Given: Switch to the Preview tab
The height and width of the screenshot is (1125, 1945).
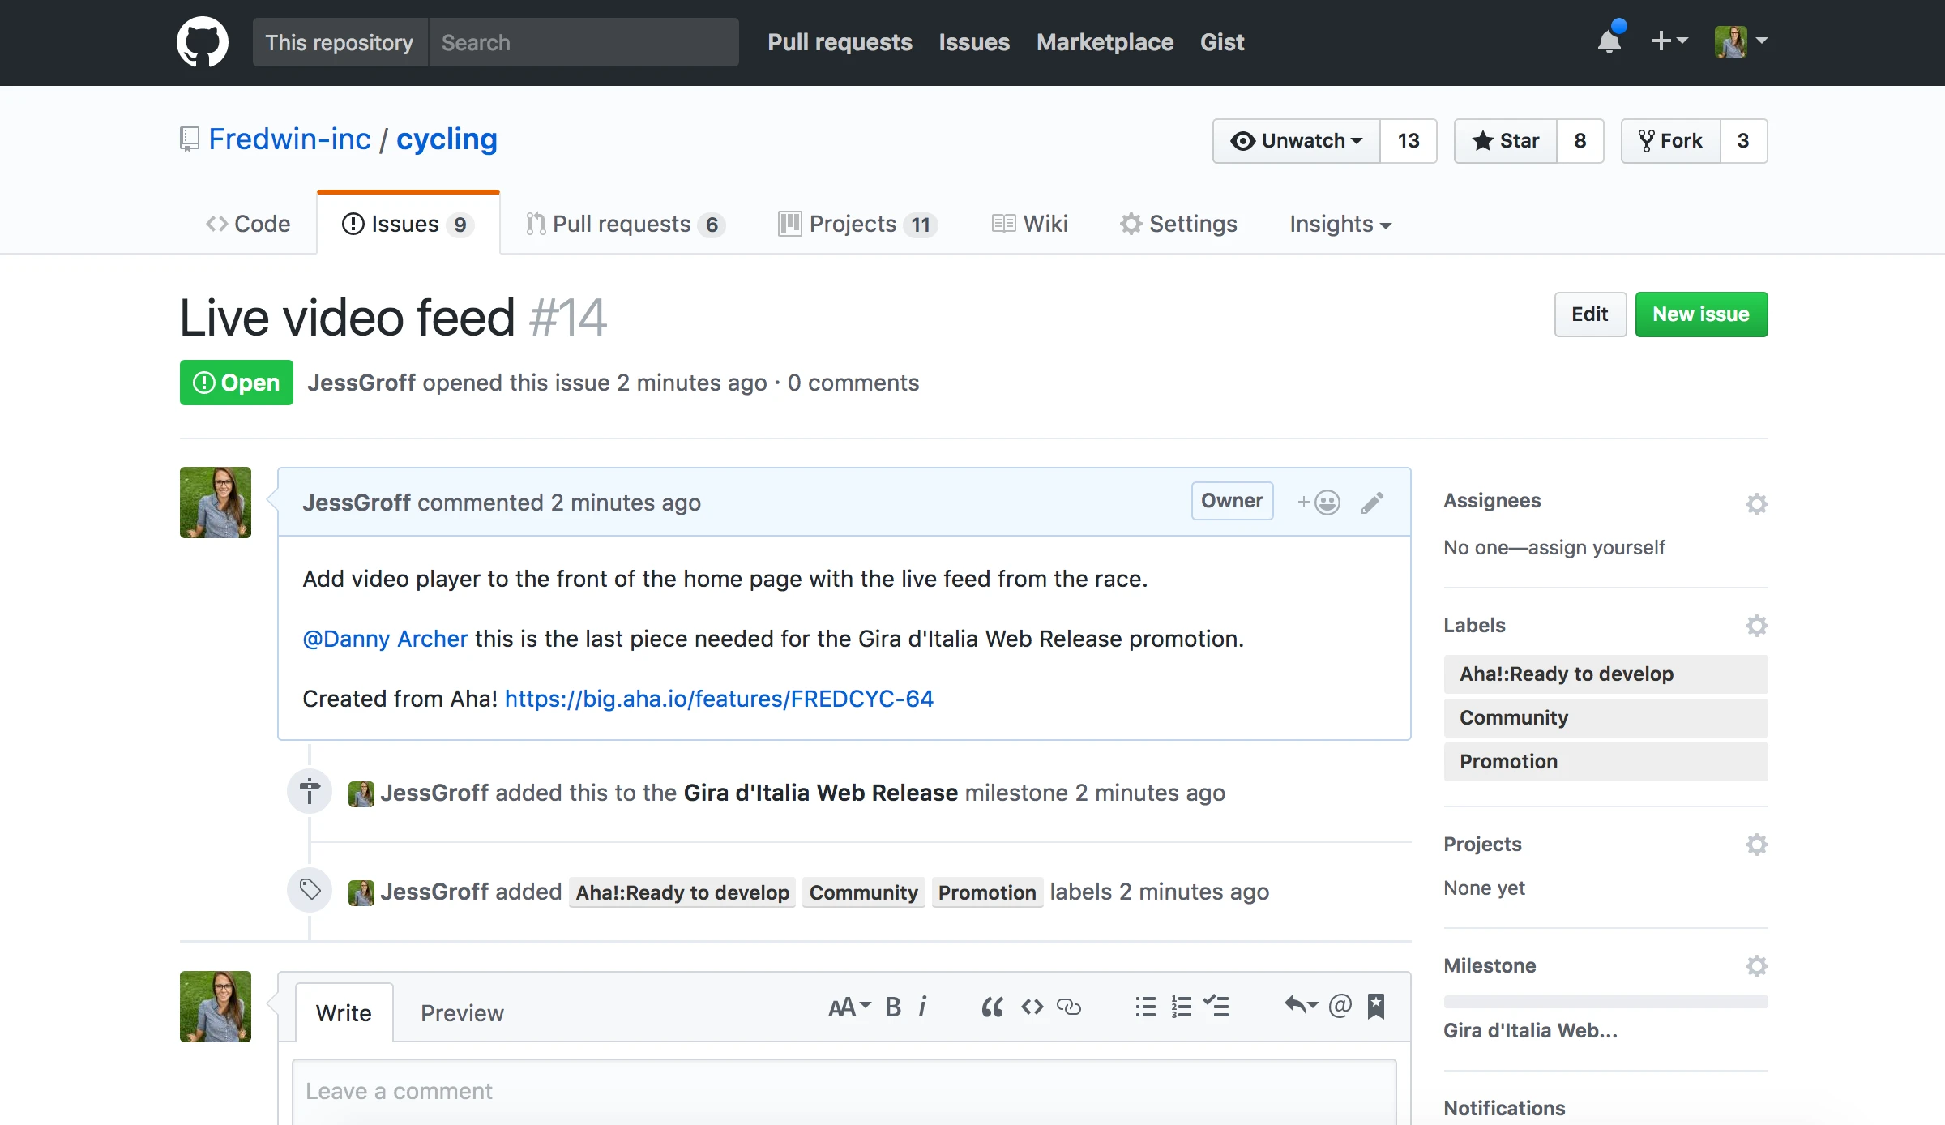Looking at the screenshot, I should click(x=462, y=1013).
